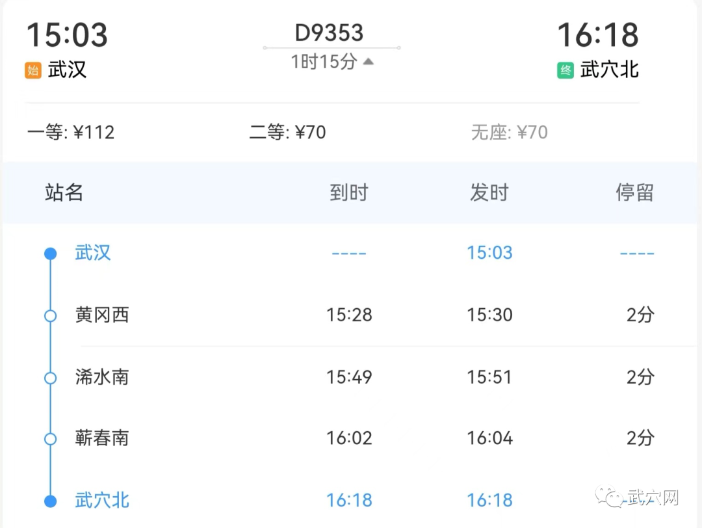702x528 pixels.
Task: Click the 到时 column header
Action: pyautogui.click(x=349, y=192)
